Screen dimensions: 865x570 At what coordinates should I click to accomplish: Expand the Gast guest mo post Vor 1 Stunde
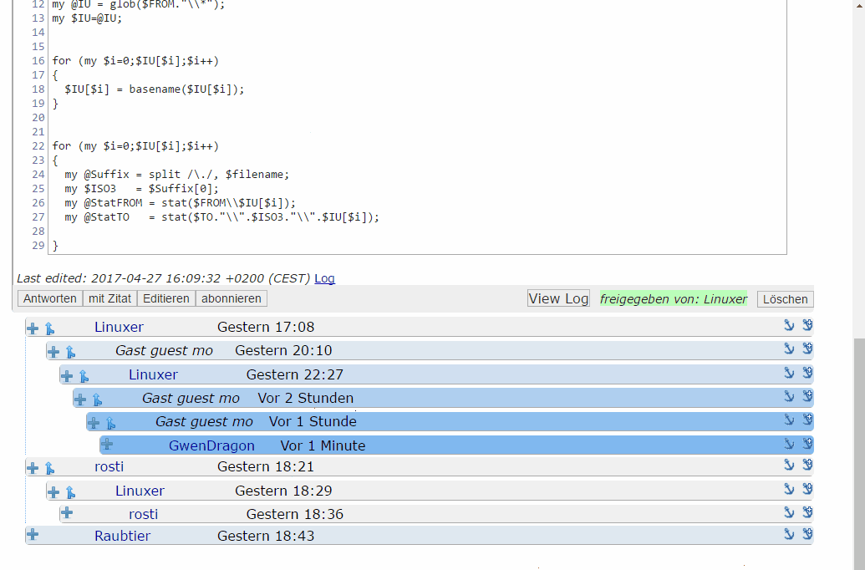[94, 423]
